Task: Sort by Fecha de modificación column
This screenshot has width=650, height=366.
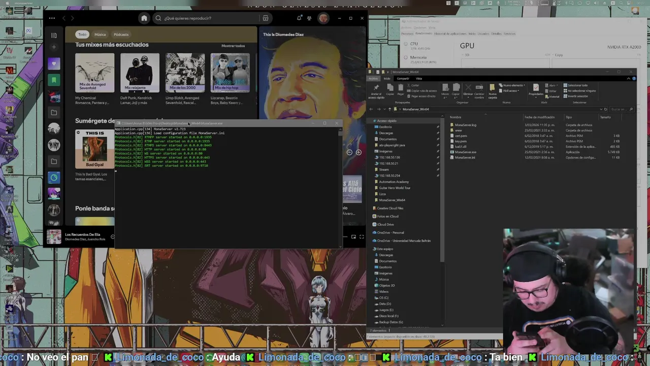Action: coord(539,117)
